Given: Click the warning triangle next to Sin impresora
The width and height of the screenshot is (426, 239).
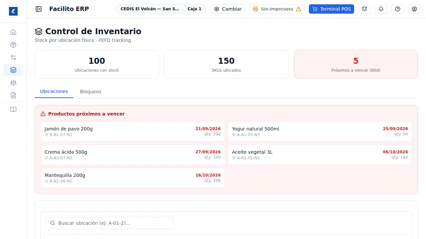Looking at the screenshot, I should coord(299,9).
